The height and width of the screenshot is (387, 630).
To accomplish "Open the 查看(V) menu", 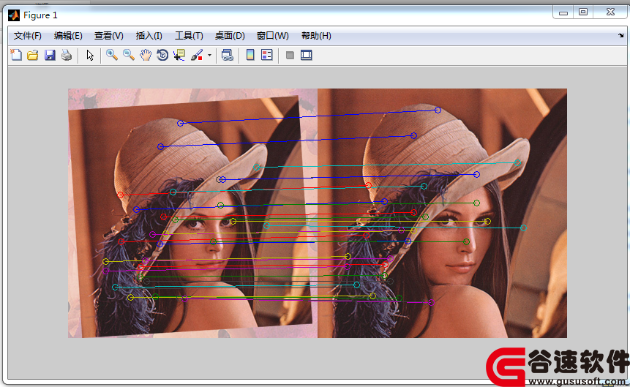I will pyautogui.click(x=108, y=36).
